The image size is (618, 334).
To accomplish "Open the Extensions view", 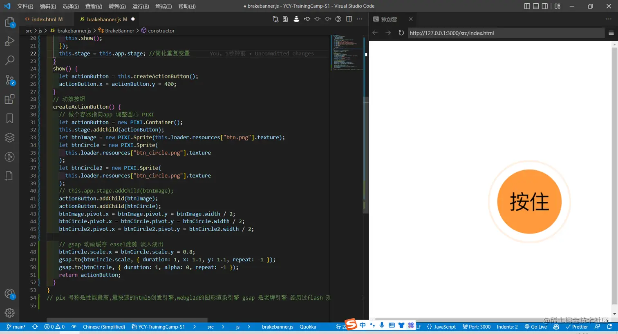I will pos(9,99).
